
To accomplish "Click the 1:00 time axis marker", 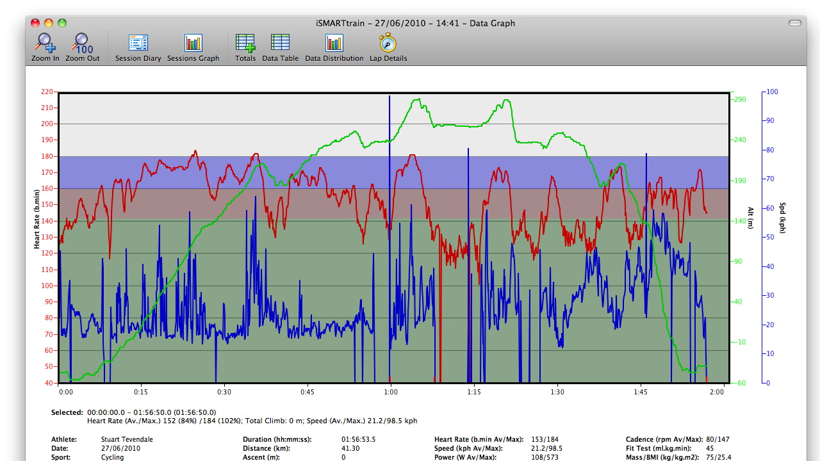I will click(390, 392).
